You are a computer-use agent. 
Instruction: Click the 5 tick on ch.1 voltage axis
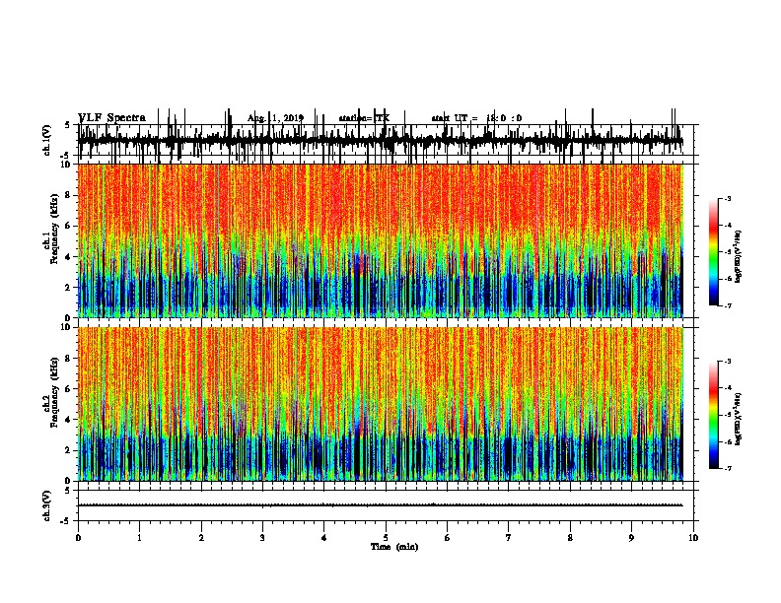coord(68,125)
